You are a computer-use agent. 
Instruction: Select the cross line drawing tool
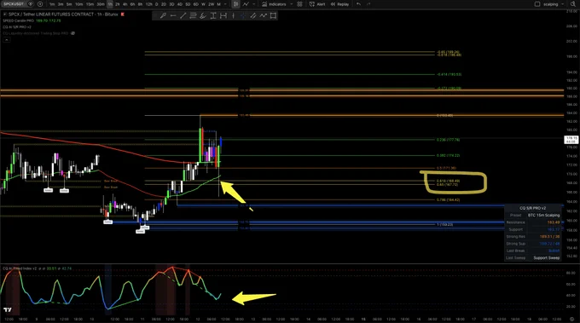tap(242, 15)
